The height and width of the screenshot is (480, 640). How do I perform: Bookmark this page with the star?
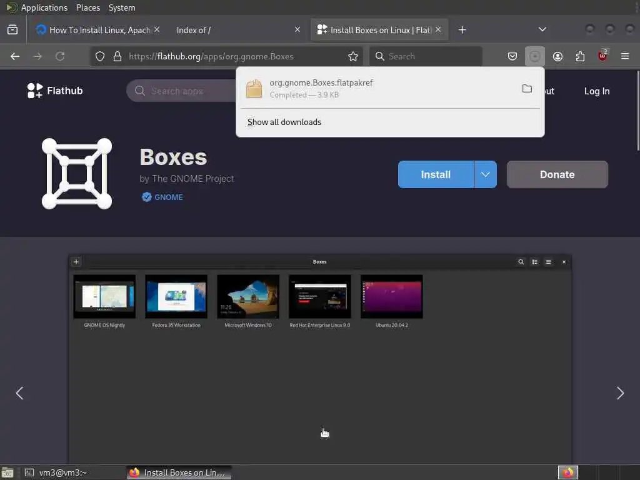(x=353, y=56)
